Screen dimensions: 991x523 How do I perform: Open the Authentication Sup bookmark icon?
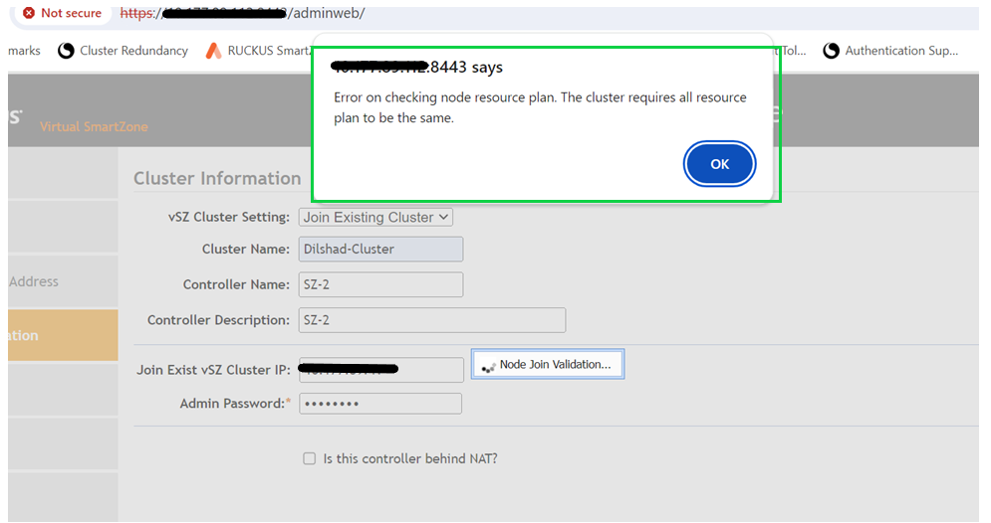click(831, 51)
